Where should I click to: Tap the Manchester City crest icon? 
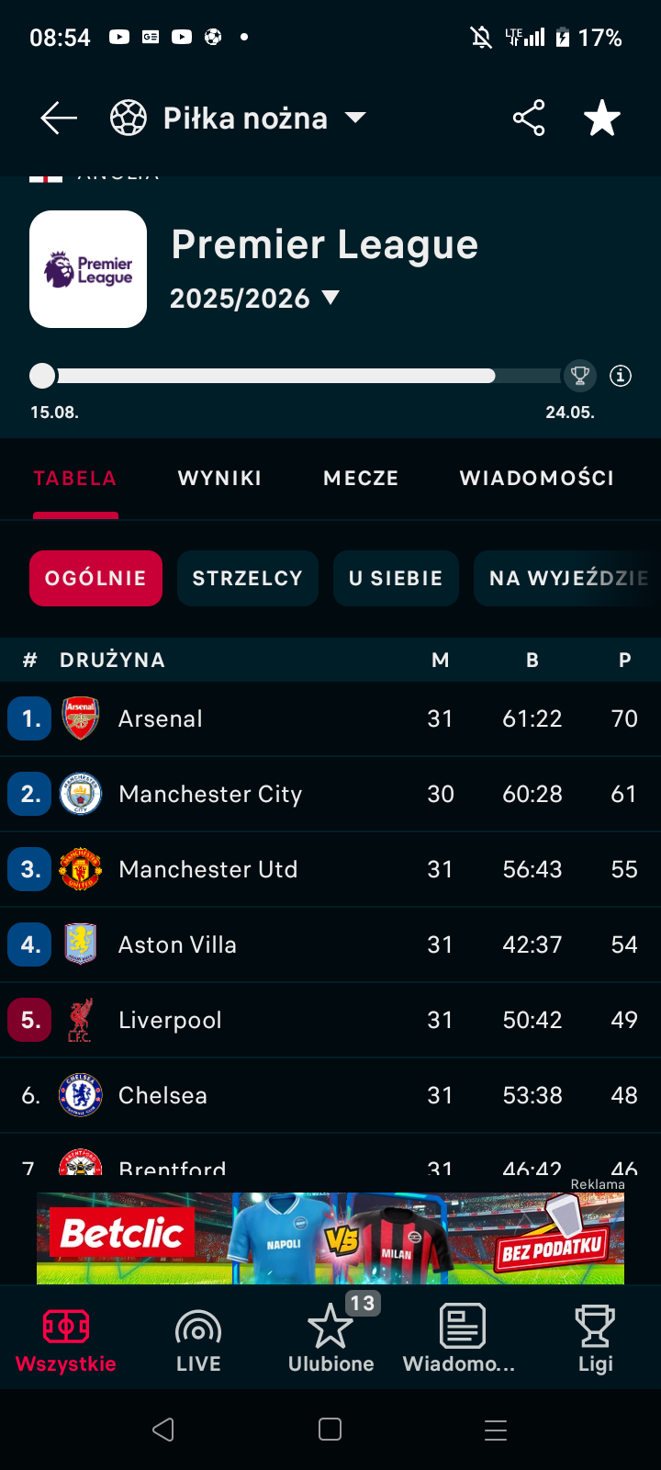pos(81,794)
